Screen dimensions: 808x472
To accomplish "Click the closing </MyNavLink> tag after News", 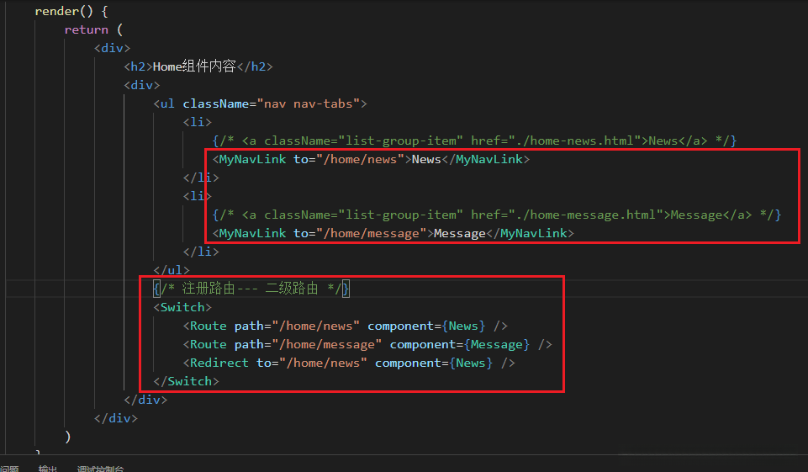I will coord(485,159).
